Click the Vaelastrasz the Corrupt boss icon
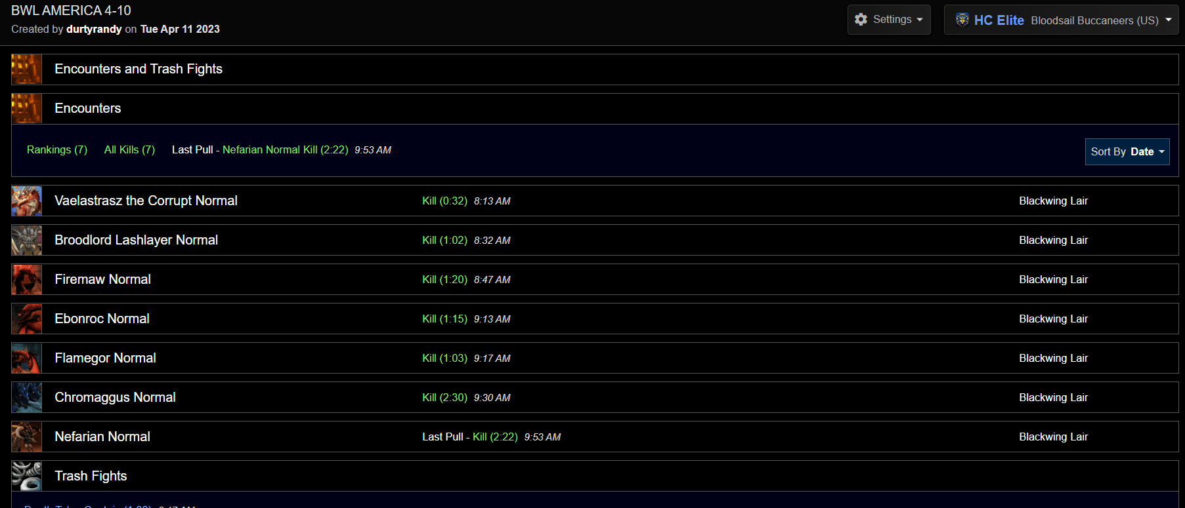The width and height of the screenshot is (1185, 508). pyautogui.click(x=26, y=201)
